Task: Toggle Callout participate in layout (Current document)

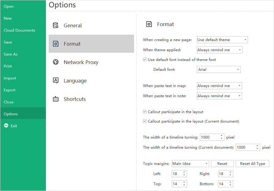Action: 145,121
